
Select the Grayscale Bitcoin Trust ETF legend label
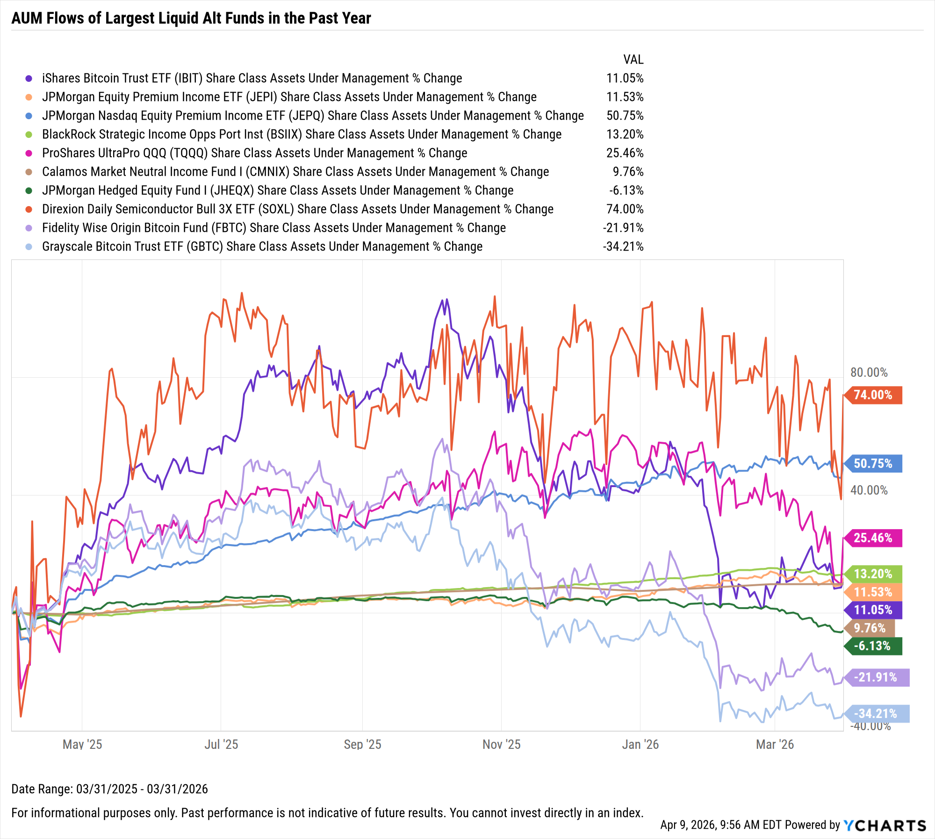tap(262, 247)
